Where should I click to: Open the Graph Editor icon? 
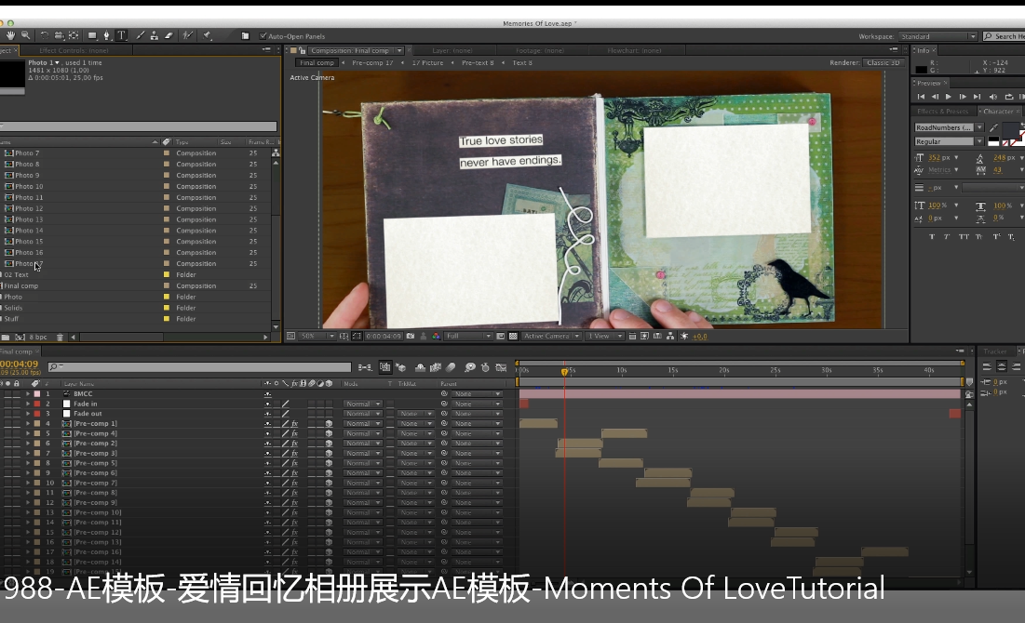pyautogui.click(x=502, y=367)
